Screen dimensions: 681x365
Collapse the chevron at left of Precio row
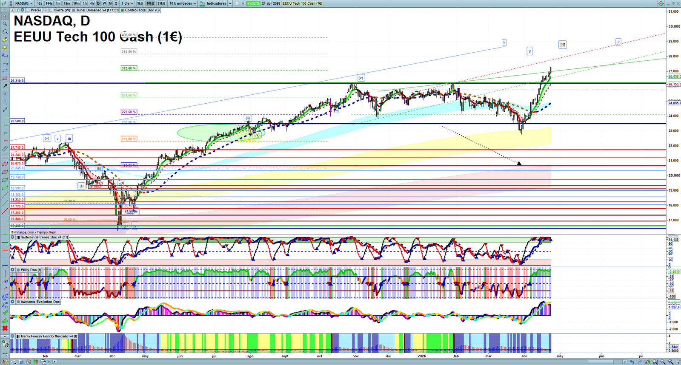[x=5, y=10]
